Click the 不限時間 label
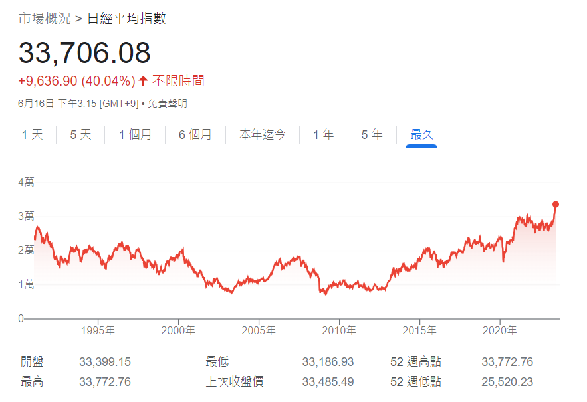 click(178, 81)
